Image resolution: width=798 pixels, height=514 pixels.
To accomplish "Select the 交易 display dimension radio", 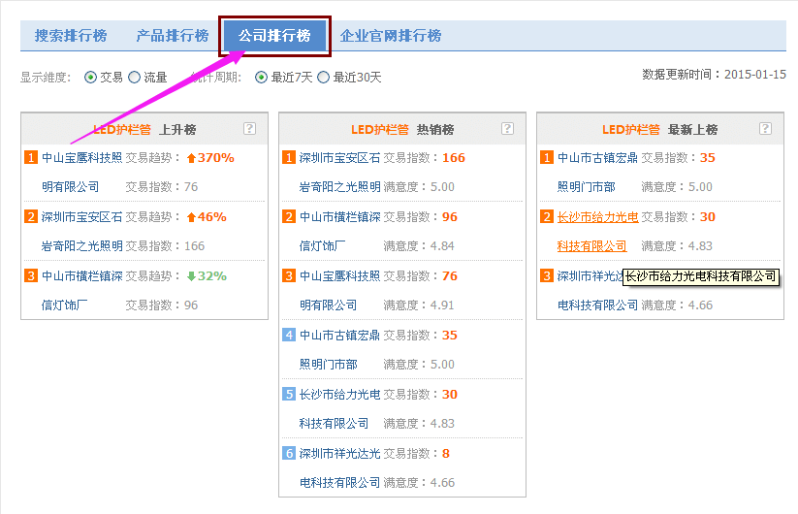I will coord(91,78).
